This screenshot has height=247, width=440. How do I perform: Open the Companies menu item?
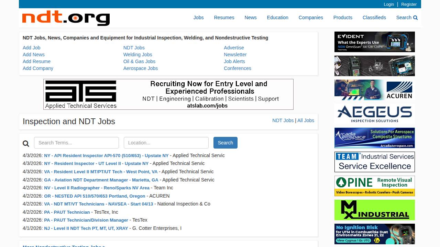pos(311,17)
